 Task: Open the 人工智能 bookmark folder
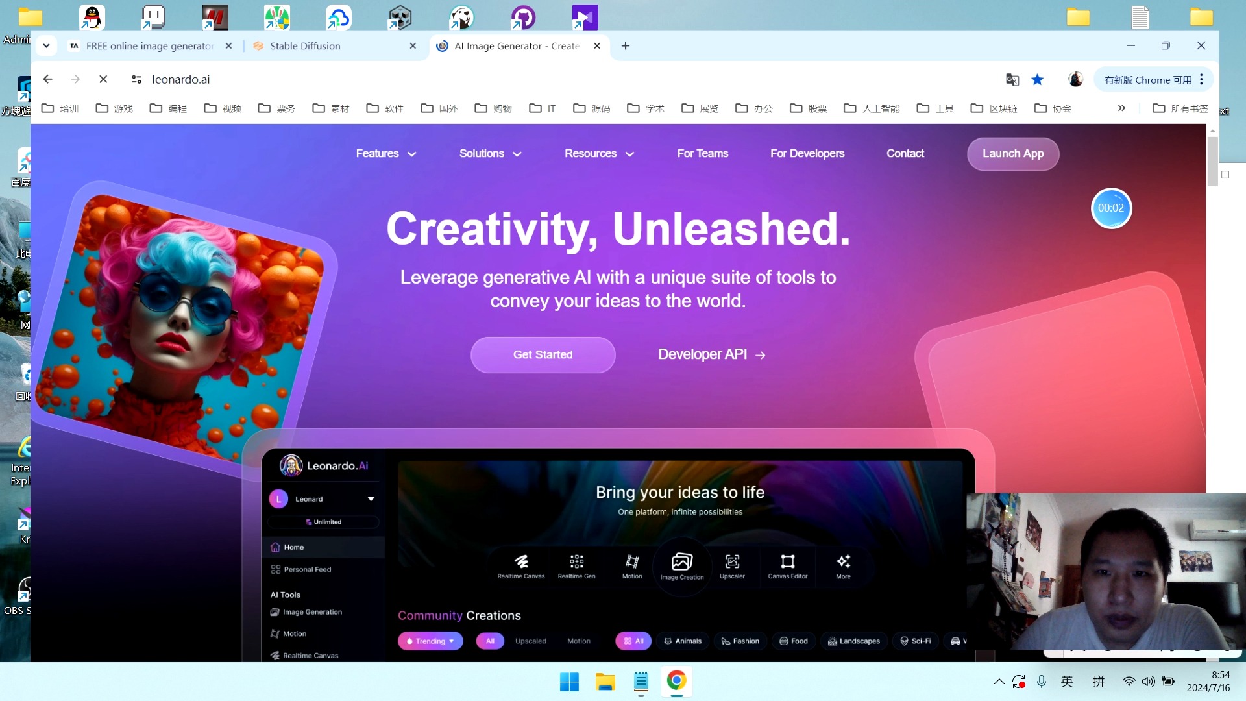(872, 108)
